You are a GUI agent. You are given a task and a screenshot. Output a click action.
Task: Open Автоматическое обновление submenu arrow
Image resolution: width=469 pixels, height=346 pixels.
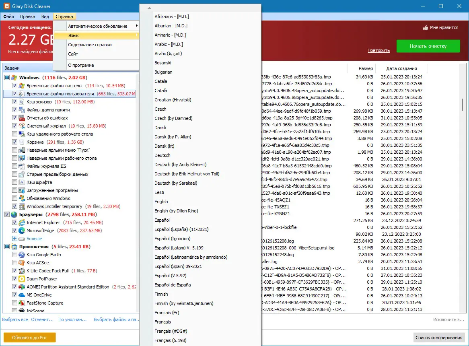[x=136, y=26]
